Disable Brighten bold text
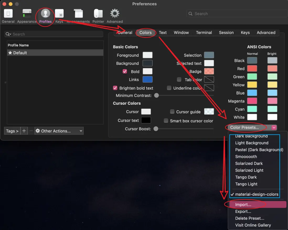Screen dimensions: 288x230 pyautogui.click(x=115, y=88)
